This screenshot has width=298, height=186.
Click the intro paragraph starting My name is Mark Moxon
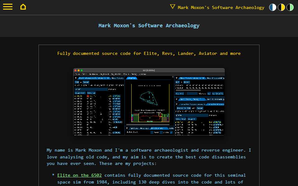tap(149, 157)
